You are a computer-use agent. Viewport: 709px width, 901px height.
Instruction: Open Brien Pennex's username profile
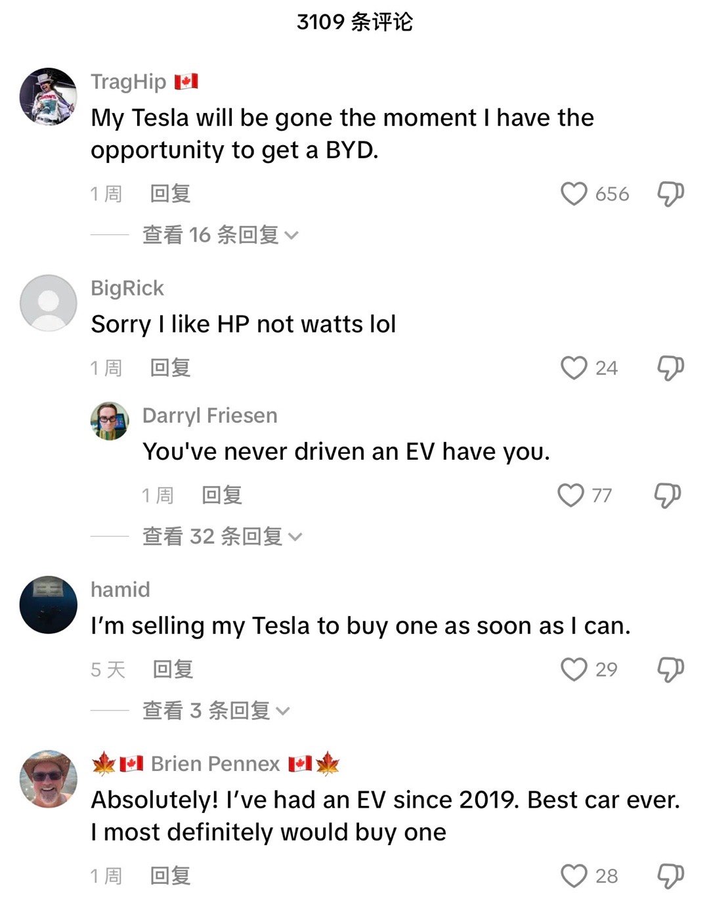point(215,764)
